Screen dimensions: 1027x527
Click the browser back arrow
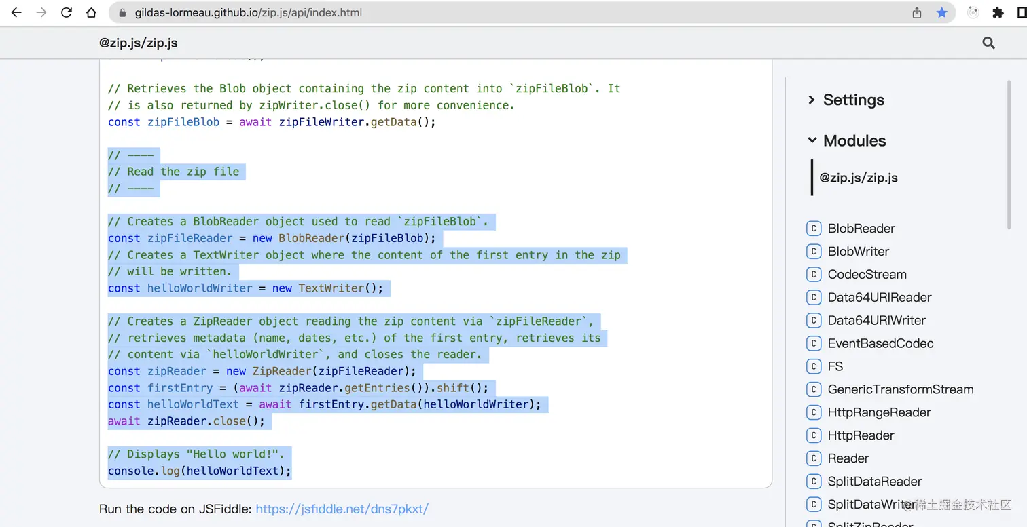(16, 12)
